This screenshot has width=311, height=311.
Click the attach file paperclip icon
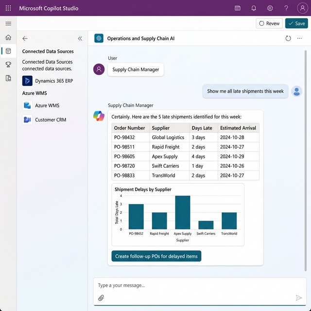101,298
